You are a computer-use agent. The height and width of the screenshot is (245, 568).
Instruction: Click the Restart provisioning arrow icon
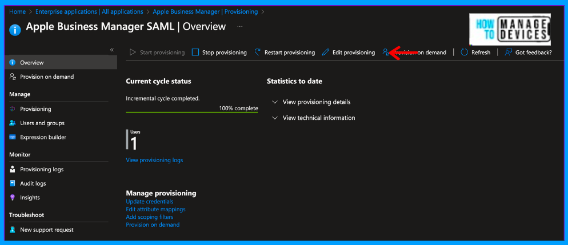(x=258, y=53)
